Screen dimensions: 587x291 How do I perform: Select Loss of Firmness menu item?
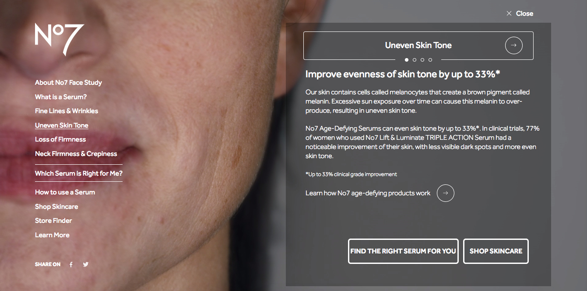[x=60, y=139]
